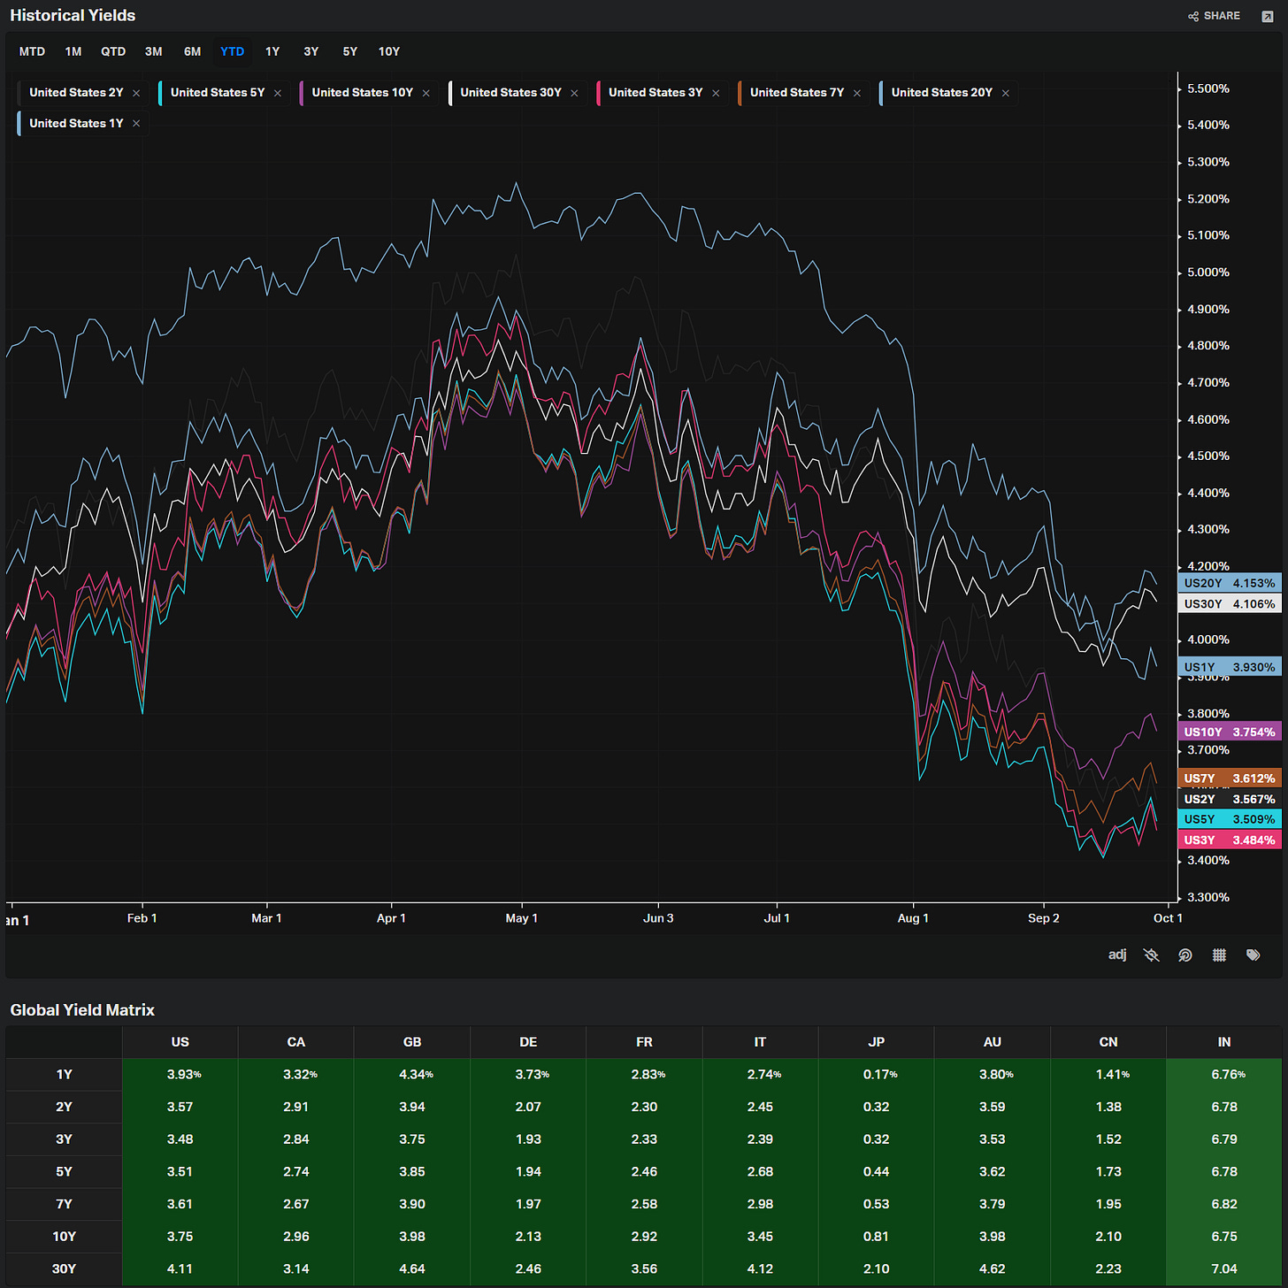The image size is (1288, 1288).
Task: Click the US3Y 3.484% price label
Action: tap(1230, 839)
